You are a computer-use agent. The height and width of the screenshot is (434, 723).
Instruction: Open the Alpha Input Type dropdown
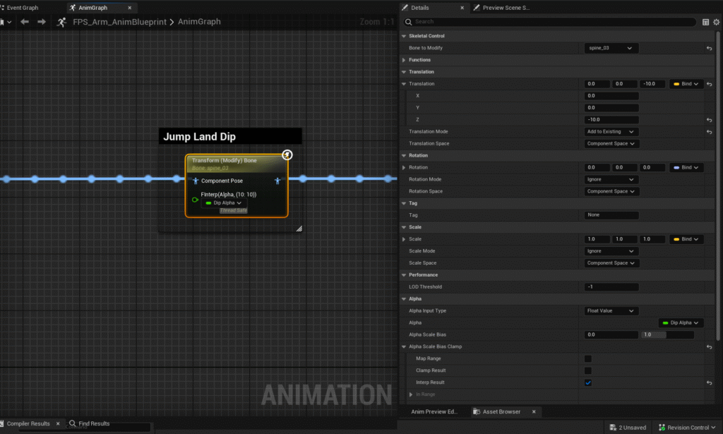pyautogui.click(x=611, y=311)
